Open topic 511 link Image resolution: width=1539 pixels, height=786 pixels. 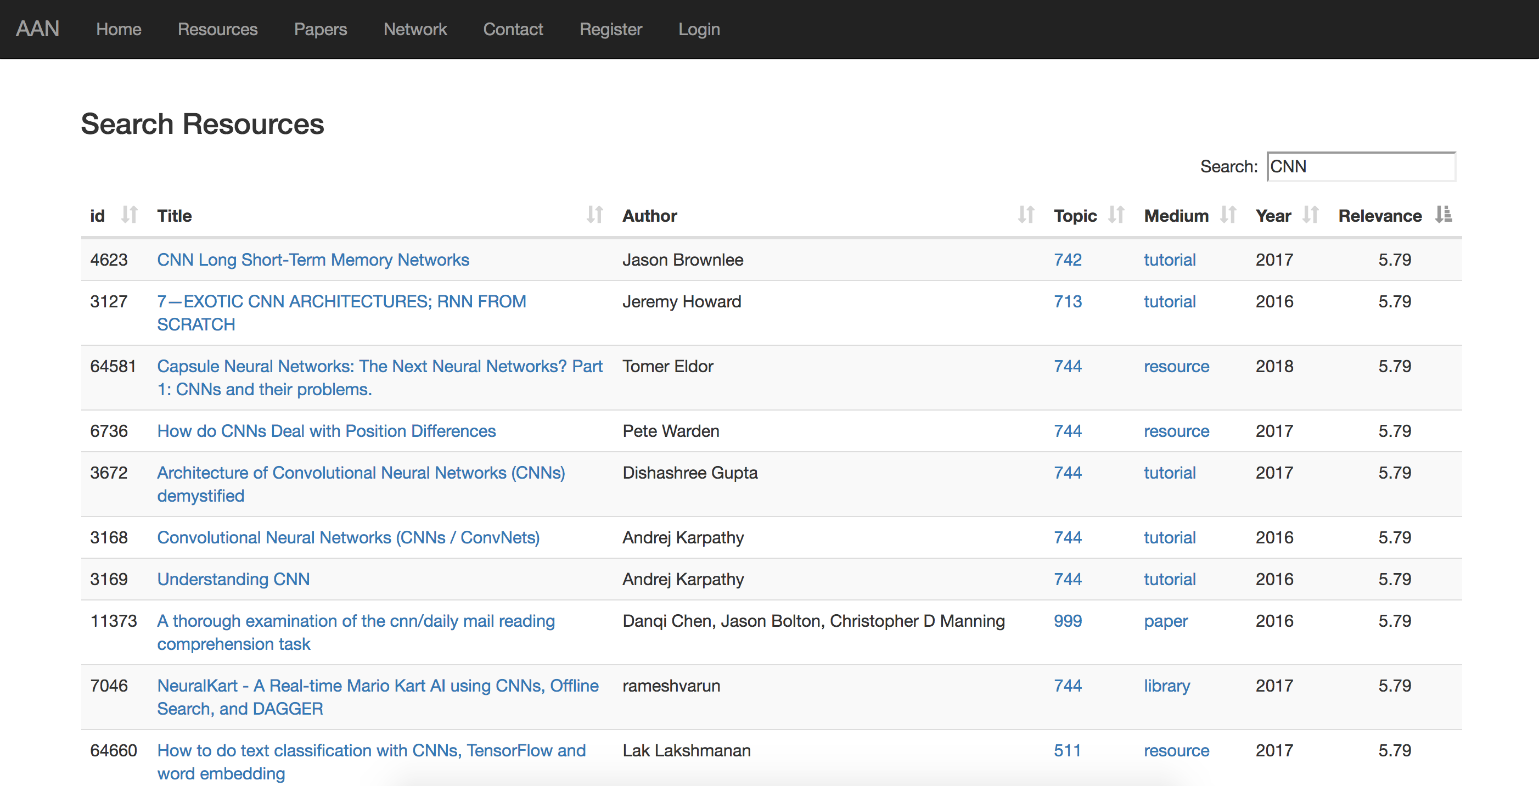tap(1067, 751)
